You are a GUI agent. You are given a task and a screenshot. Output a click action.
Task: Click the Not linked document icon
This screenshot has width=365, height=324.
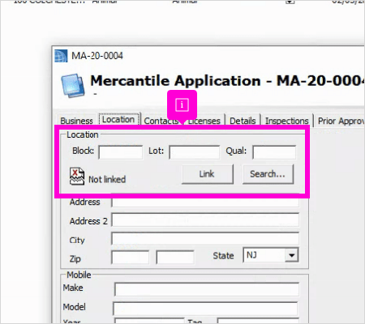(x=77, y=177)
